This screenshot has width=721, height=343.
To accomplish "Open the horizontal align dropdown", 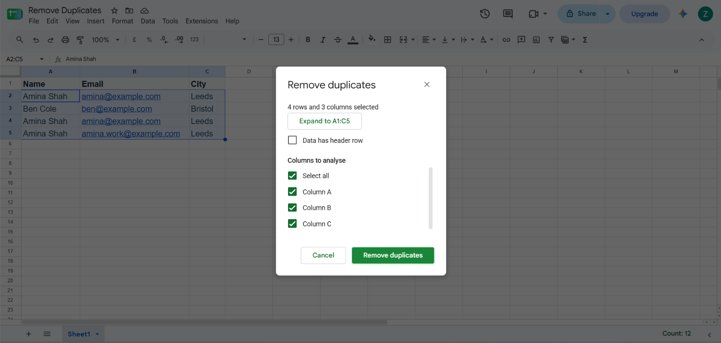I will [x=429, y=40].
